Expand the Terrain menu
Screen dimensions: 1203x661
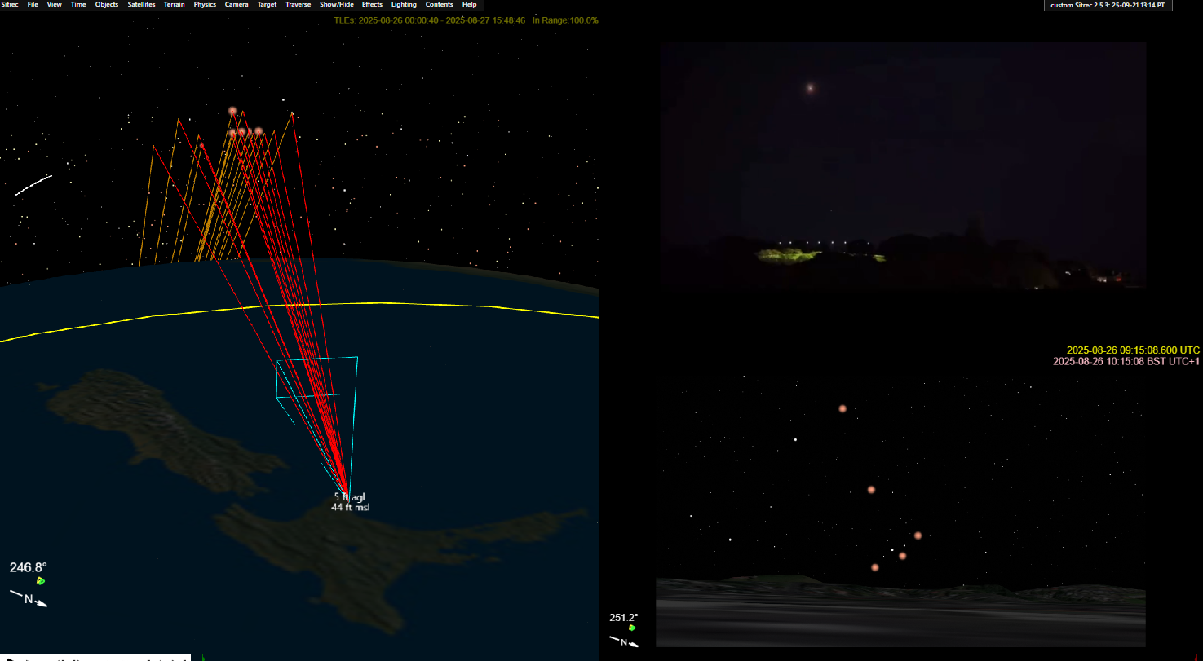[x=174, y=5]
